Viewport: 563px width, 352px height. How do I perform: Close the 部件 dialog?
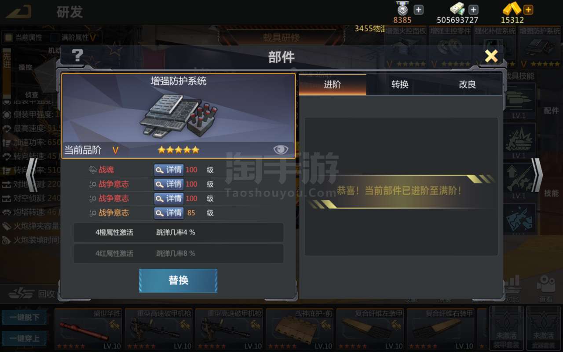tap(491, 56)
